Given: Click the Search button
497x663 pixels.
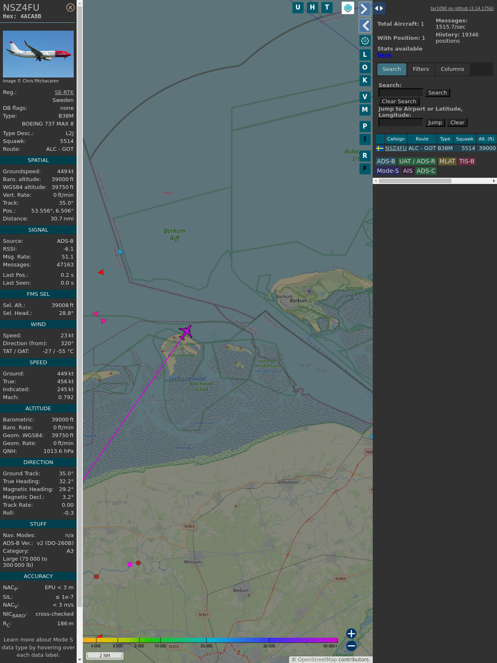Looking at the screenshot, I should tap(437, 93).
